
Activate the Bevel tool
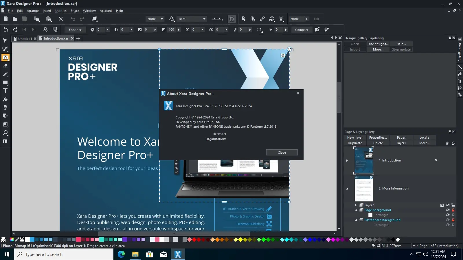click(5, 124)
